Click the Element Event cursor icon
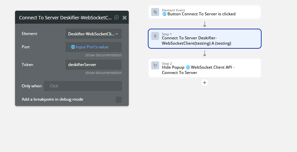 click(x=155, y=12)
